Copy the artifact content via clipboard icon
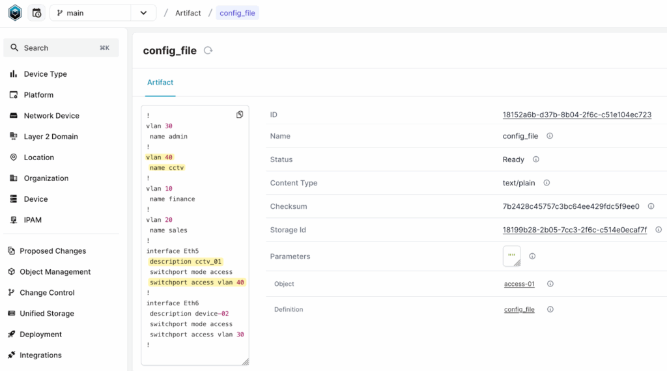This screenshot has height=371, width=667. click(x=240, y=115)
